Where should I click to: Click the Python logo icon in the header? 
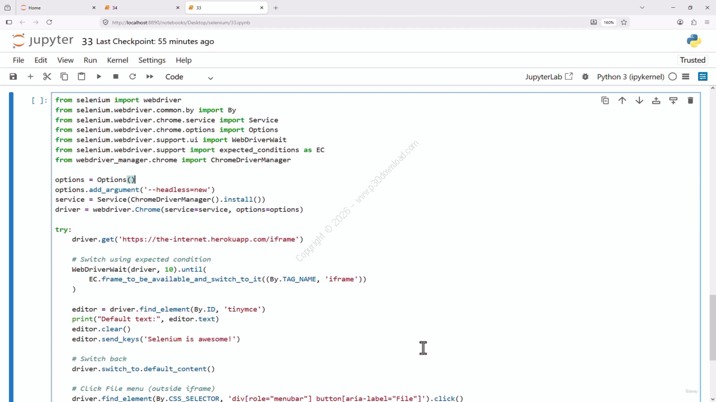pyautogui.click(x=694, y=41)
